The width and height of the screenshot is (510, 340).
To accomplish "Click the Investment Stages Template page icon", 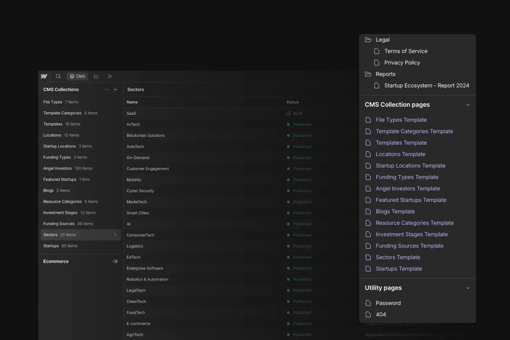I will click(368, 235).
